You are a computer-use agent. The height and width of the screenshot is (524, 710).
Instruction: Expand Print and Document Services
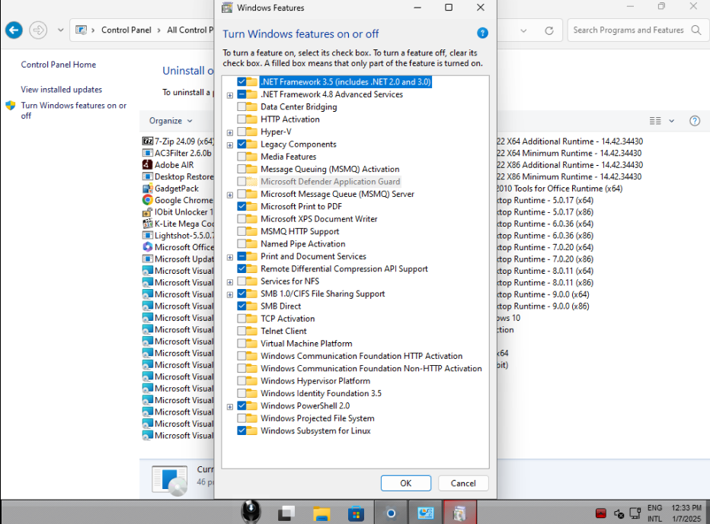(230, 257)
